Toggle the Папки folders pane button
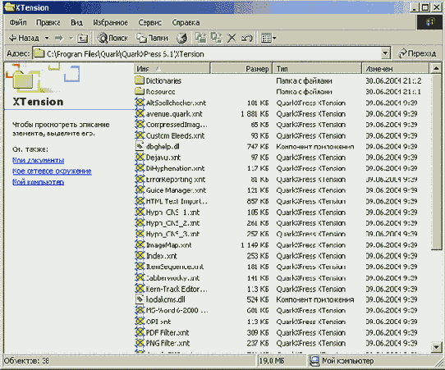Screen dimensions: 445x370 coord(152,38)
